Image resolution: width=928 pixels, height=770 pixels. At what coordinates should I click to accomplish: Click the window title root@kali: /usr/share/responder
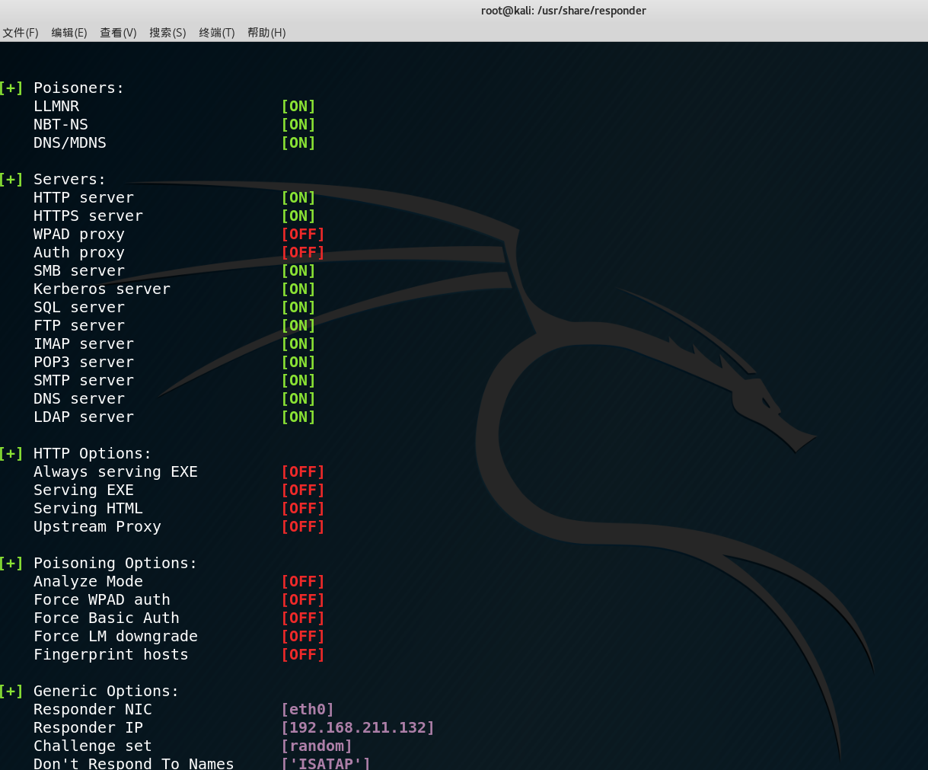tap(563, 11)
